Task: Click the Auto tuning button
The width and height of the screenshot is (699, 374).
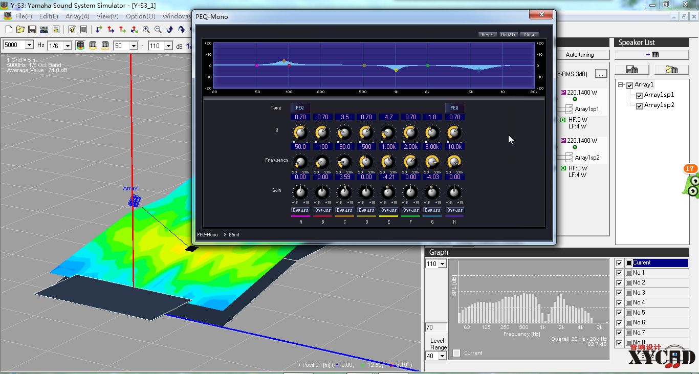Action: click(x=580, y=55)
